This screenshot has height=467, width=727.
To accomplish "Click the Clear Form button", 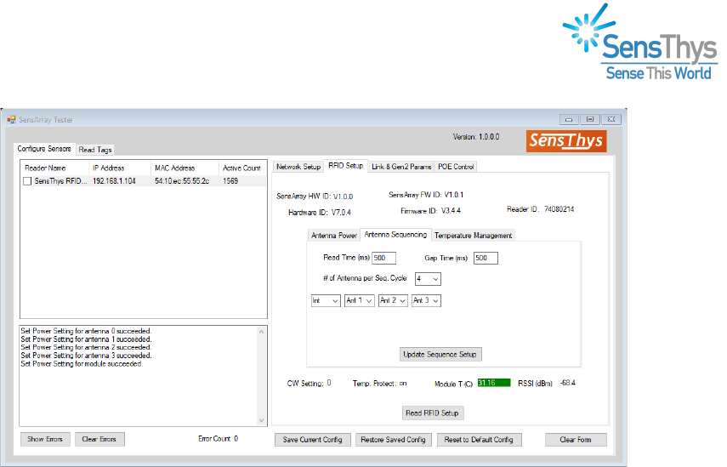I will click(x=576, y=440).
